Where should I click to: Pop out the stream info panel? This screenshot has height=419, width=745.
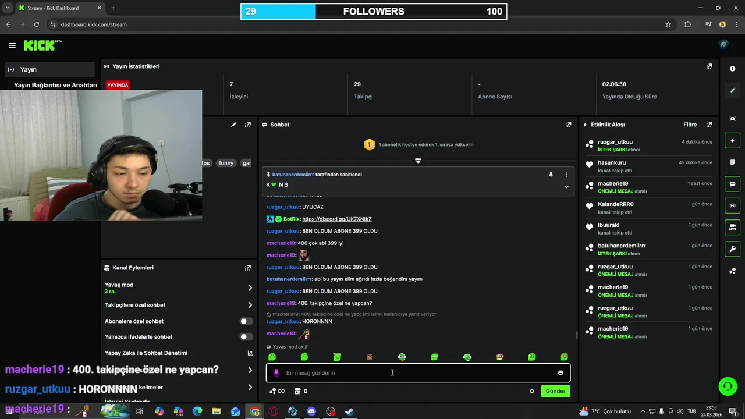tap(248, 125)
